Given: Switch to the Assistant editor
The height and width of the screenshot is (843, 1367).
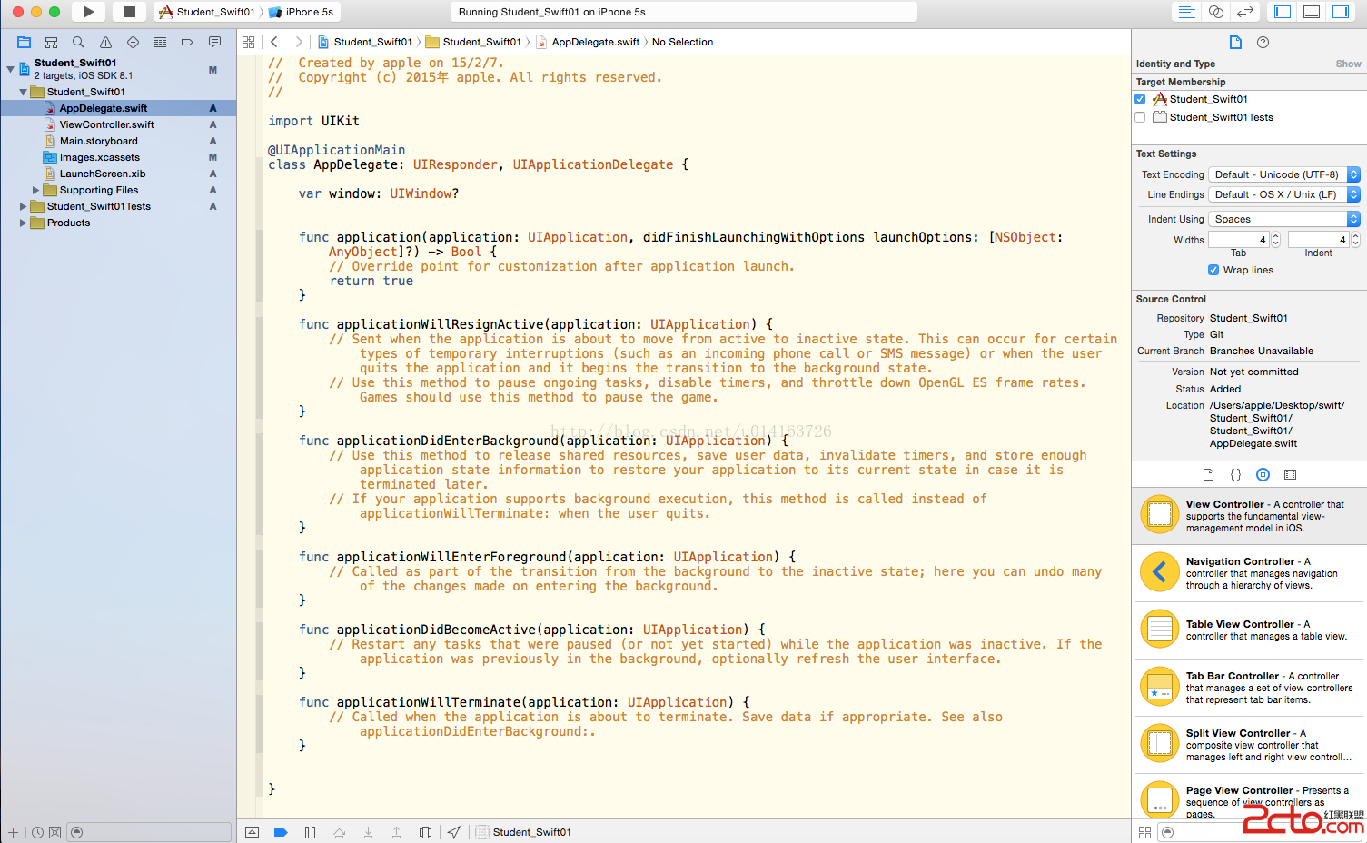Looking at the screenshot, I should (x=1215, y=12).
